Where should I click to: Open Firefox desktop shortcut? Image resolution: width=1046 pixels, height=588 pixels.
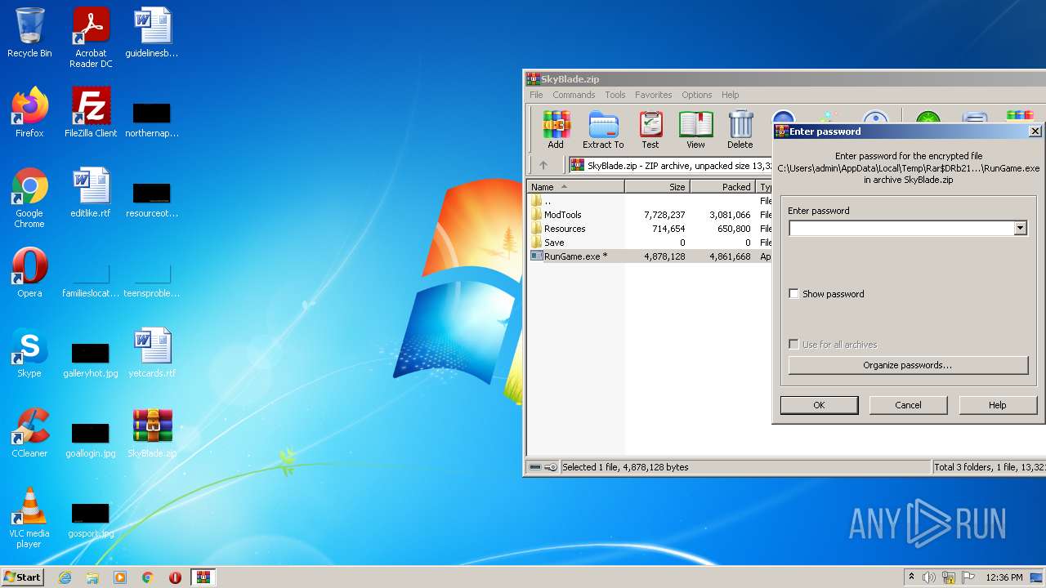(29, 112)
